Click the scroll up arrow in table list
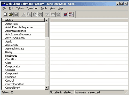129x95 pixels. [x=46, y=20]
